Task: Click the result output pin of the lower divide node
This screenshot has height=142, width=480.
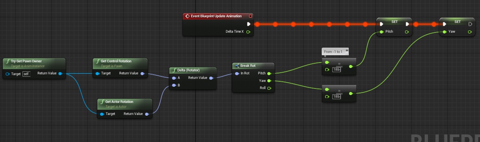Action: point(351,93)
